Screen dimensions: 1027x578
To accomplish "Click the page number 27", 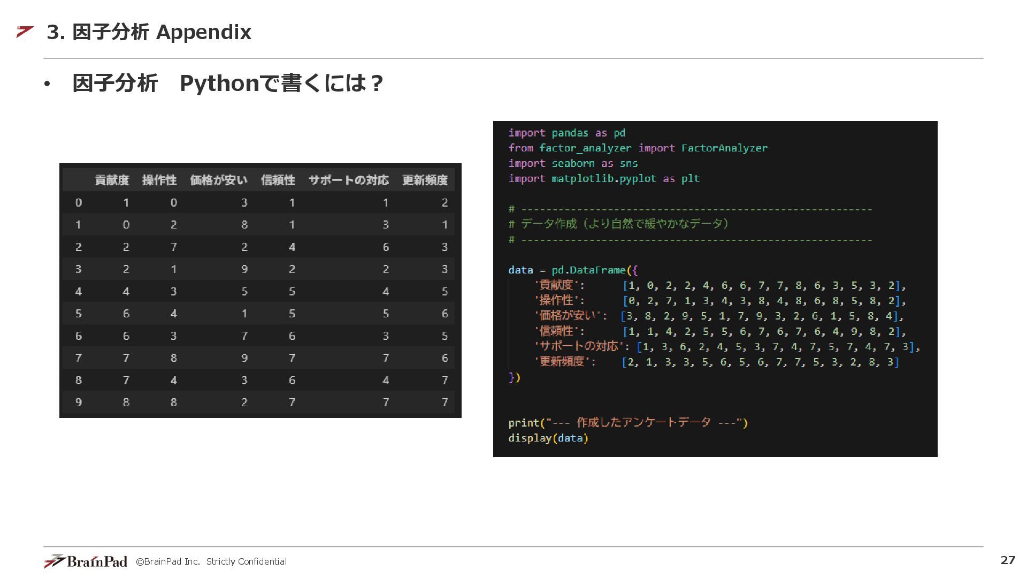I will pyautogui.click(x=1007, y=560).
